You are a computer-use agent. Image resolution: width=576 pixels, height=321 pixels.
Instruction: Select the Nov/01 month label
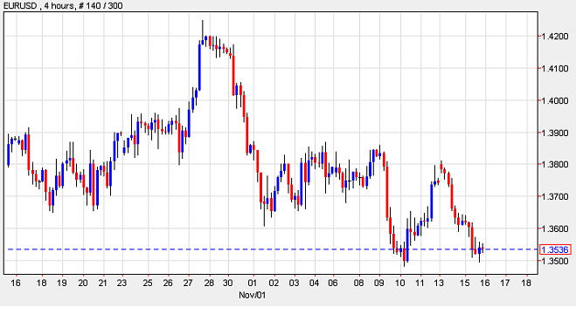click(252, 295)
